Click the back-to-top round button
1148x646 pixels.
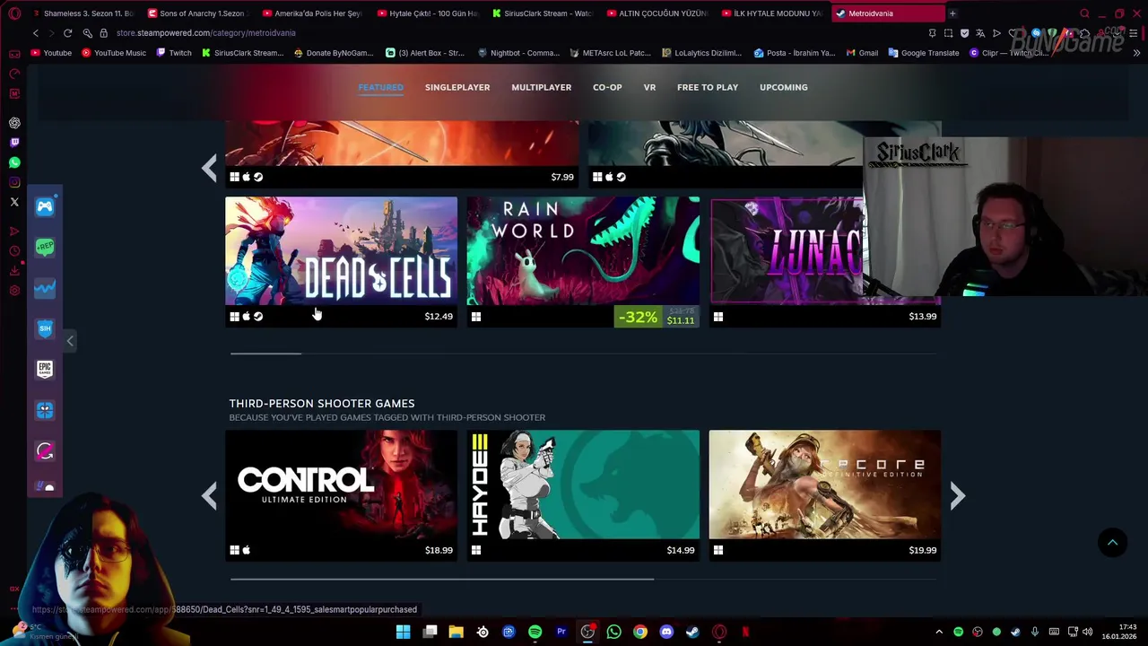pos(1112,542)
